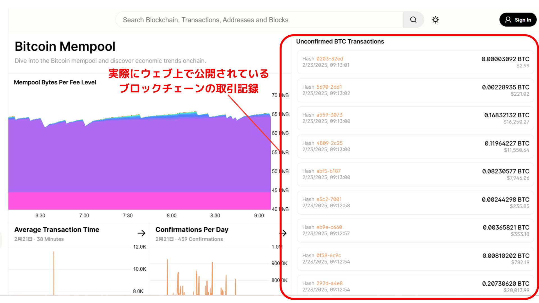The width and height of the screenshot is (539, 303).
Task: Click the 0.00003092 BTC amount
Action: [x=505, y=59]
